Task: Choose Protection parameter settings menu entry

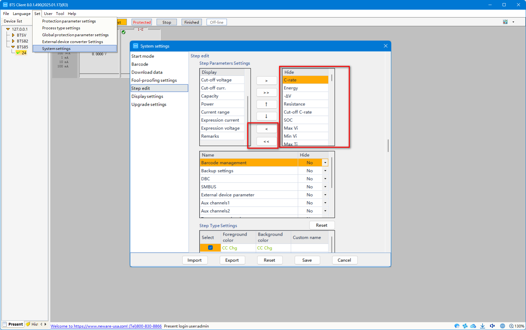Action: 75,21
